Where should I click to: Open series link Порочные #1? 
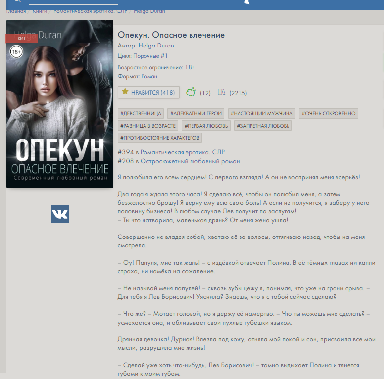(x=150, y=56)
